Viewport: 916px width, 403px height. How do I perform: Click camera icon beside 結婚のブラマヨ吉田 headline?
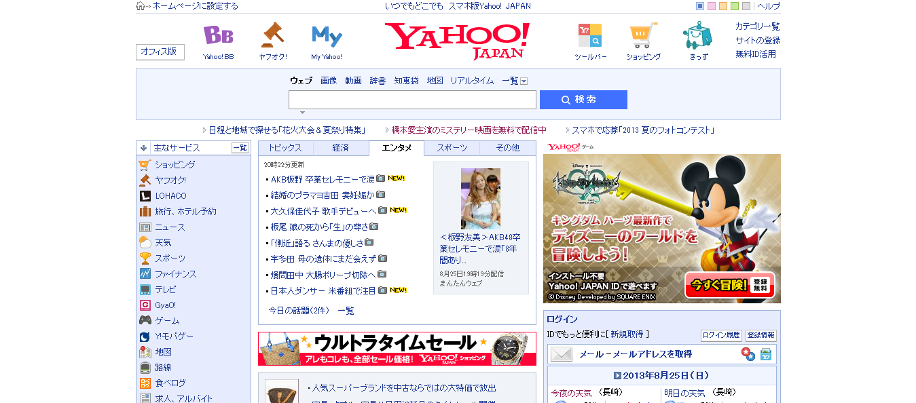(x=380, y=195)
